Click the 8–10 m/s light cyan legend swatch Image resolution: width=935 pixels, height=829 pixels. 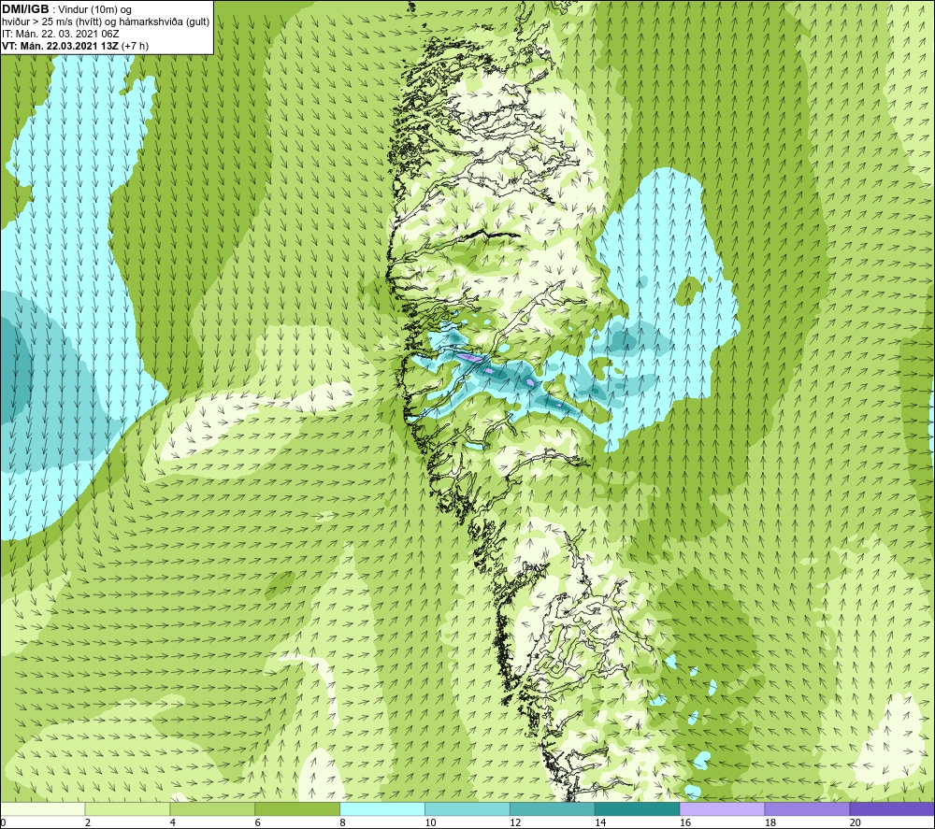pos(382,808)
